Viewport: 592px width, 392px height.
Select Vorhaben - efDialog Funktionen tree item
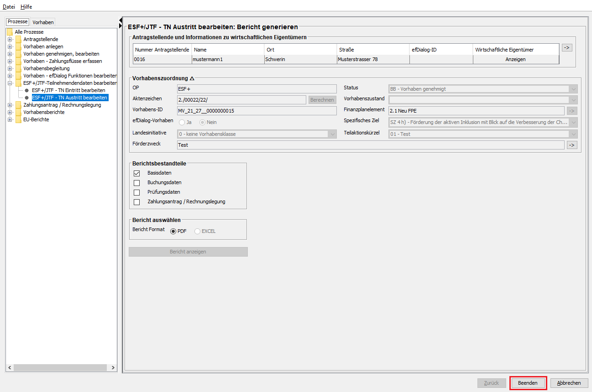pos(70,76)
